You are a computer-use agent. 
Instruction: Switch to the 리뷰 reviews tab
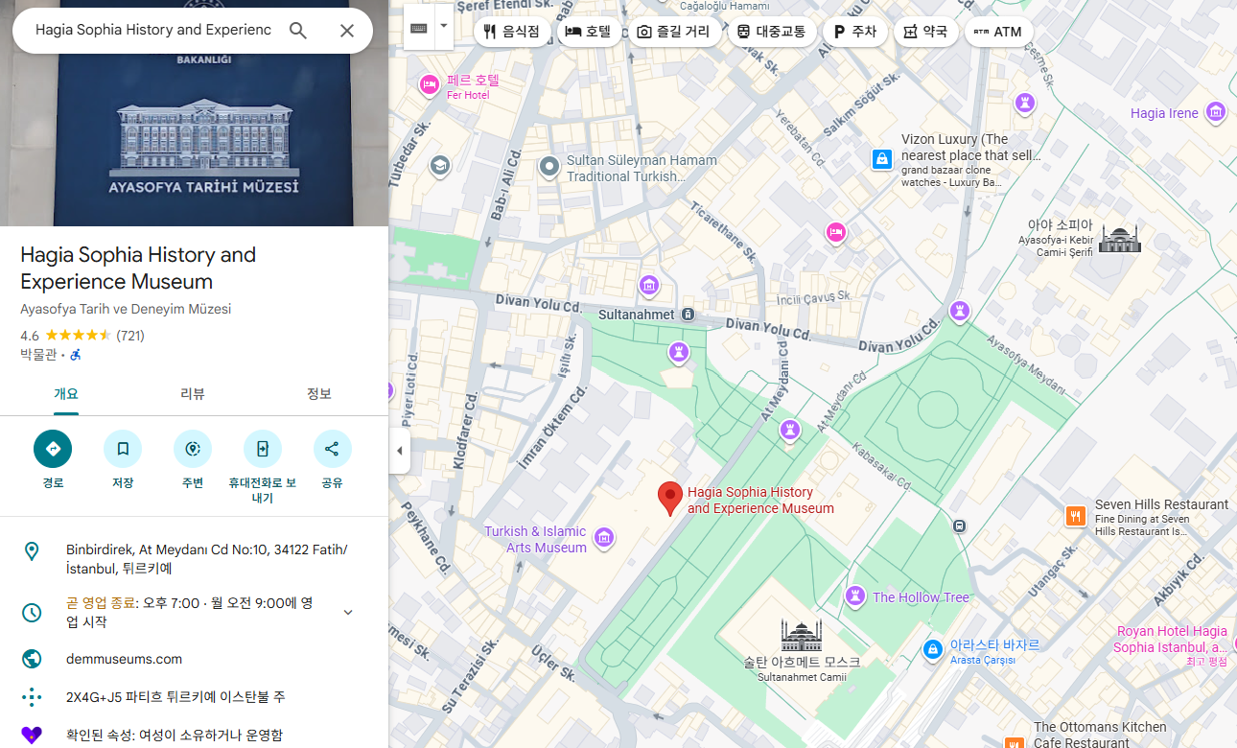193,394
